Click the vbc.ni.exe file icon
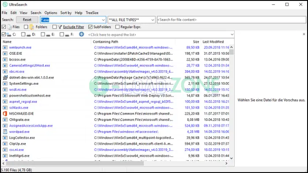Viewport: 308px width, 173px height. pos(5,71)
